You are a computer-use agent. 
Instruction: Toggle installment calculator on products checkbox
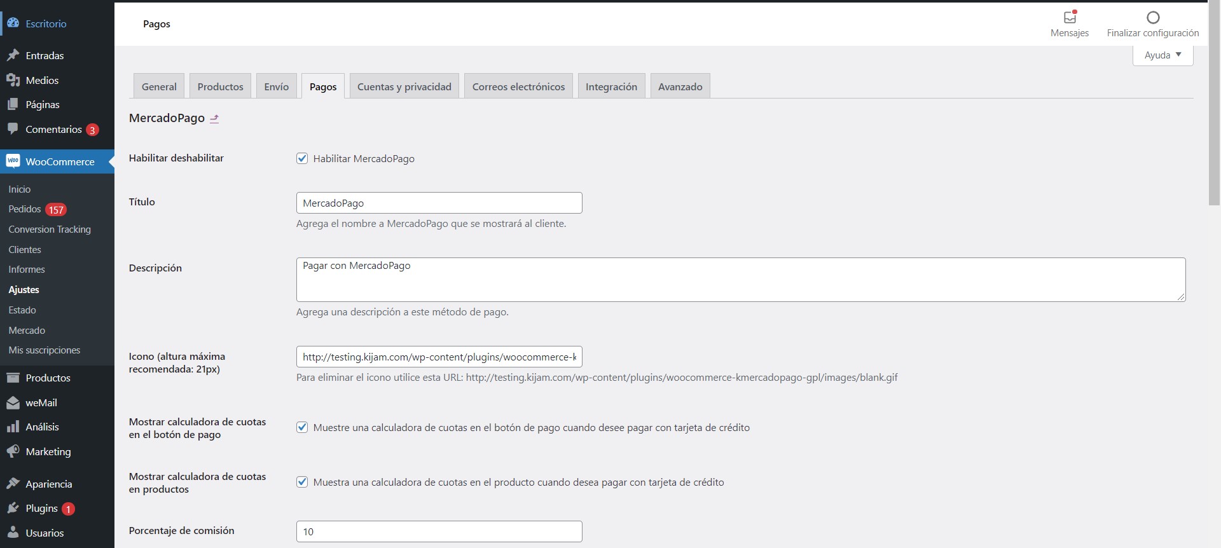click(x=302, y=482)
